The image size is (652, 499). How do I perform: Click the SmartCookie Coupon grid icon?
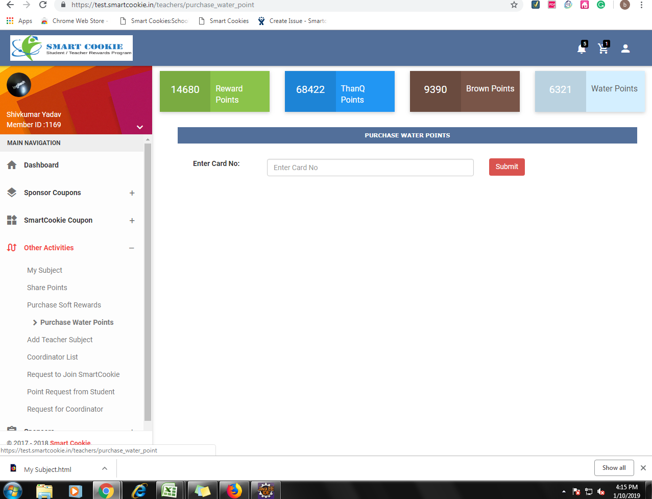coord(12,220)
